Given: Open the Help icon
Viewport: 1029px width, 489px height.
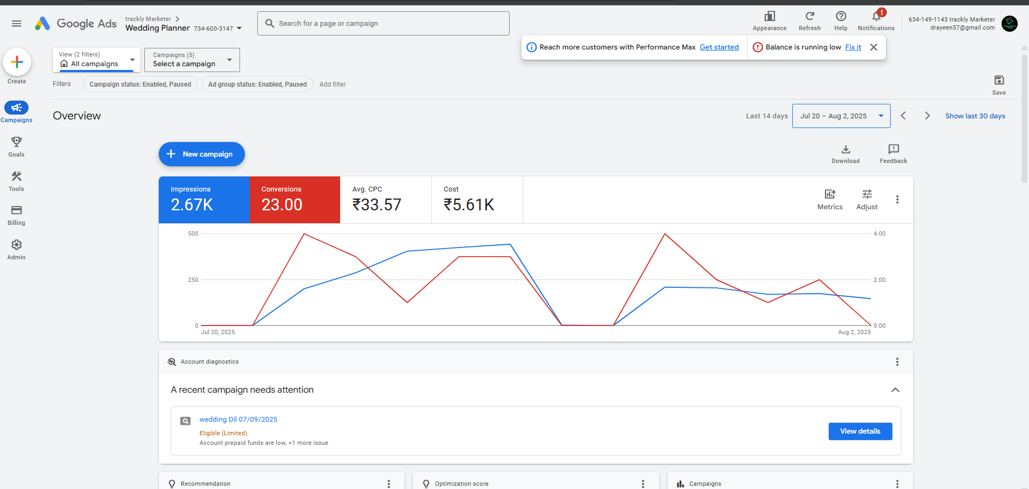Looking at the screenshot, I should click(x=841, y=17).
